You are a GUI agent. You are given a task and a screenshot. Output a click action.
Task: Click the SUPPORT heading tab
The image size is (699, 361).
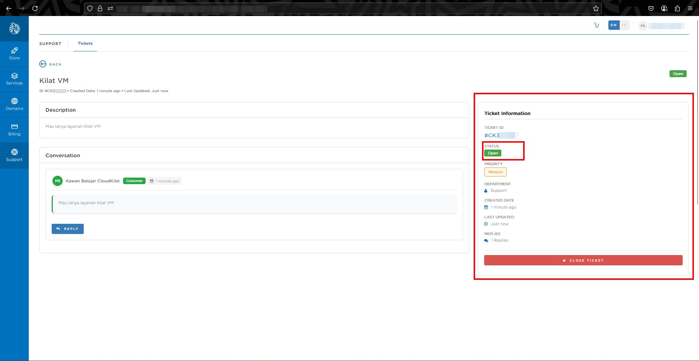50,44
